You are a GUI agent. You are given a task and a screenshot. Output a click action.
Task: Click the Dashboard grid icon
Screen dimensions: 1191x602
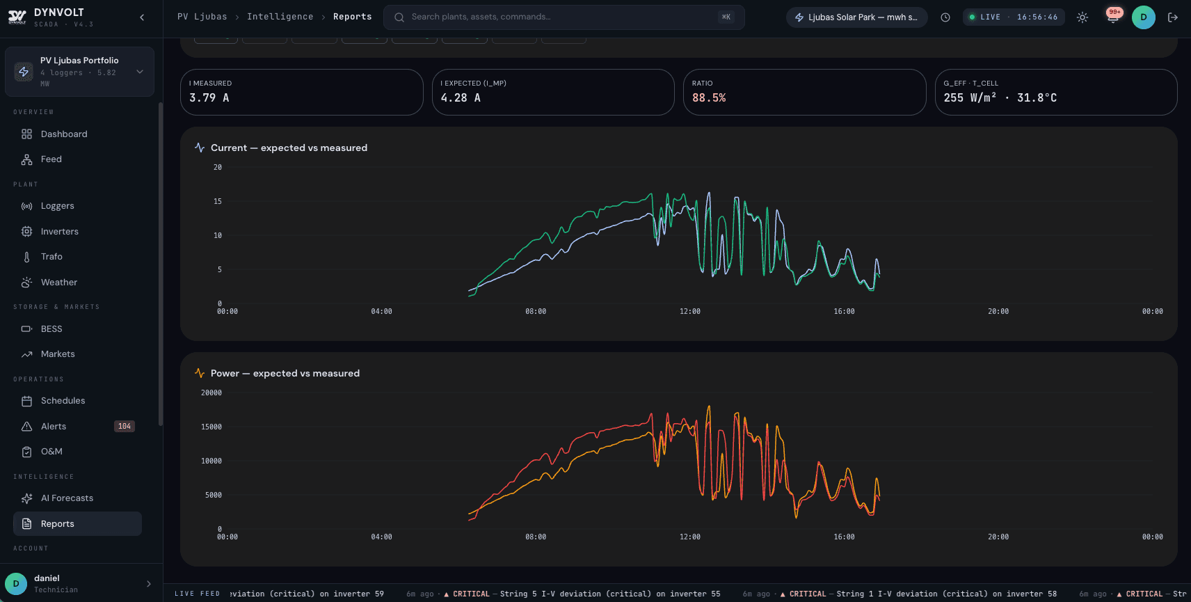tap(26, 134)
